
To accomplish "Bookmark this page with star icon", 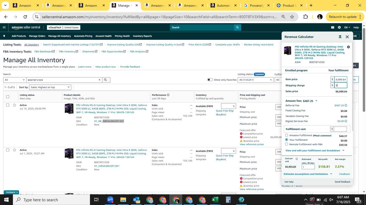I will [x=292, y=17].
